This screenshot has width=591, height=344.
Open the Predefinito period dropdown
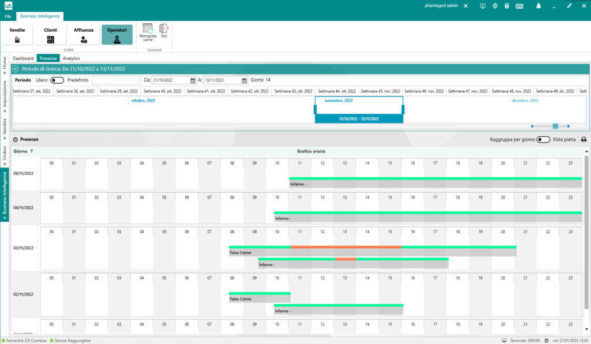click(139, 80)
